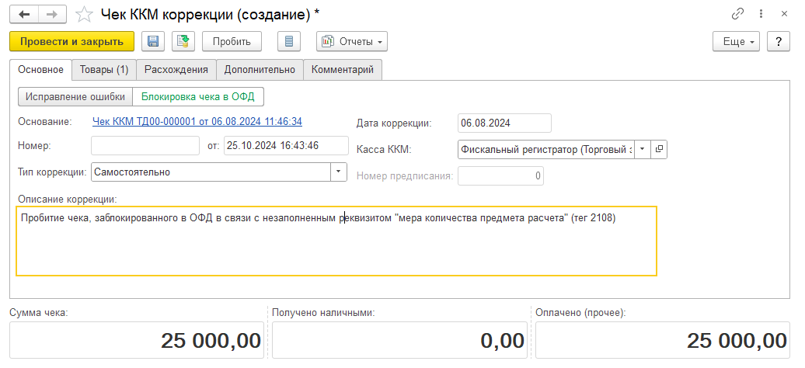805x368 pixels.
Task: Click the list icon next to Пробить
Action: pos(290,41)
